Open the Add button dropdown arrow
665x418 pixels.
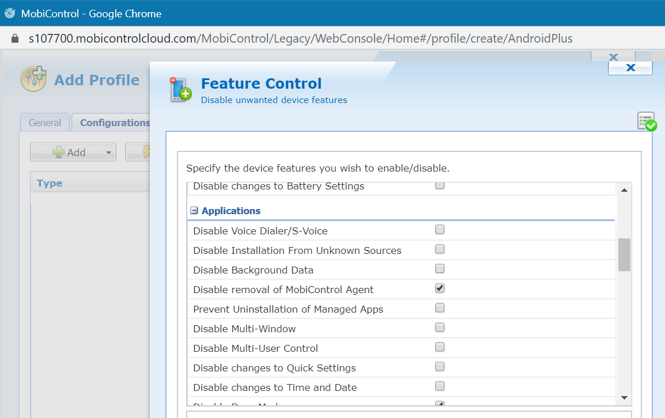(x=108, y=153)
